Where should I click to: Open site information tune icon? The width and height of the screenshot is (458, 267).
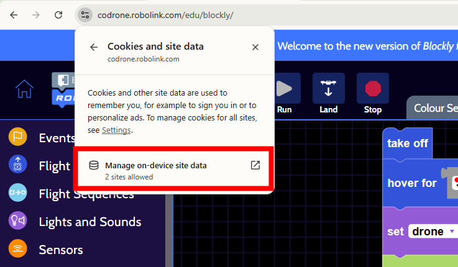point(85,15)
